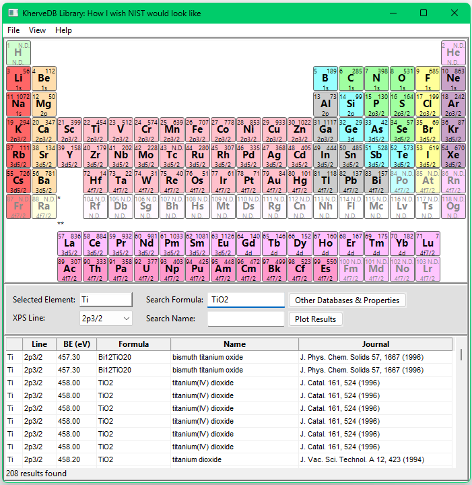Select the Cs cesium element tile
The height and width of the screenshot is (485, 472).
pyautogui.click(x=19, y=181)
